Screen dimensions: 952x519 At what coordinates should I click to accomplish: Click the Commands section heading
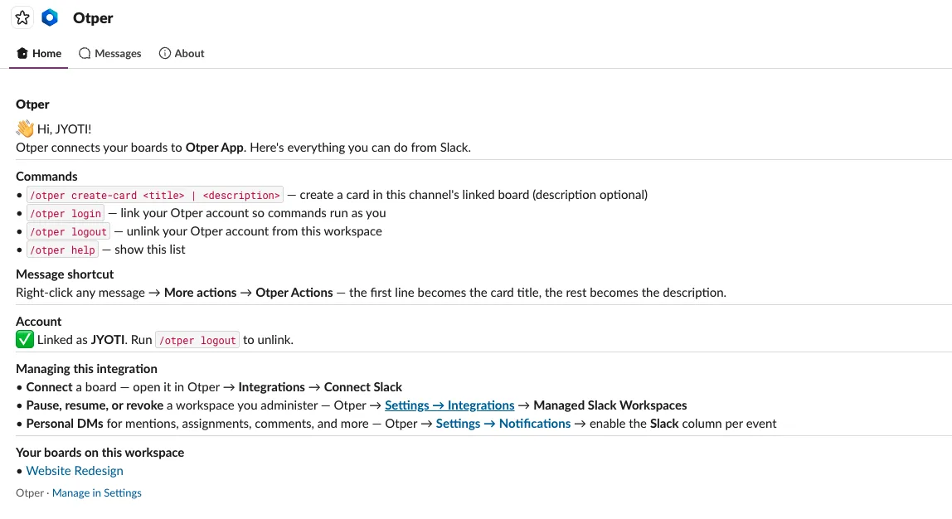point(46,177)
